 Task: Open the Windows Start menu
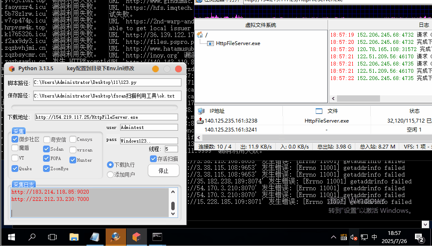click(12, 237)
